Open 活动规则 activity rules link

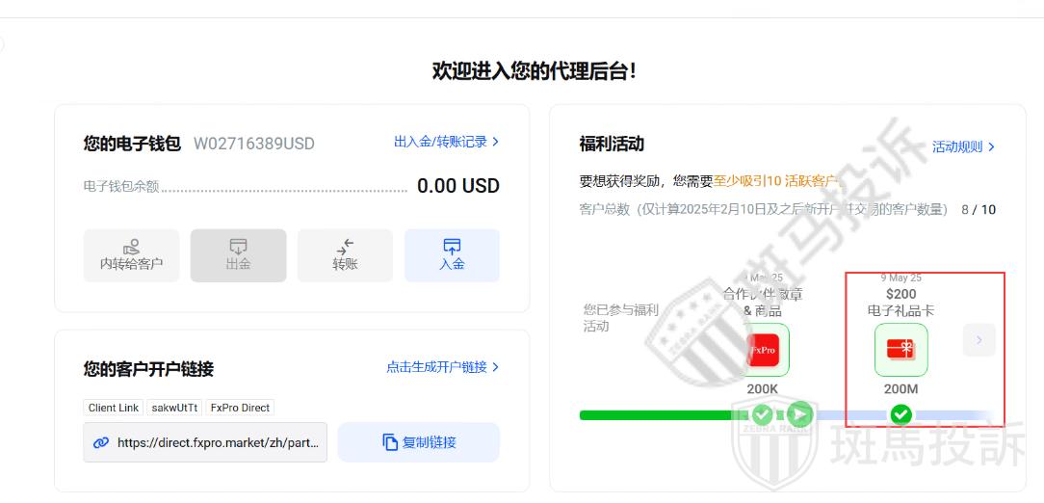tap(962, 147)
